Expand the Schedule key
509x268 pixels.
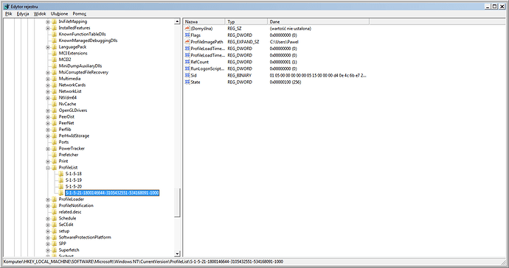click(48, 219)
